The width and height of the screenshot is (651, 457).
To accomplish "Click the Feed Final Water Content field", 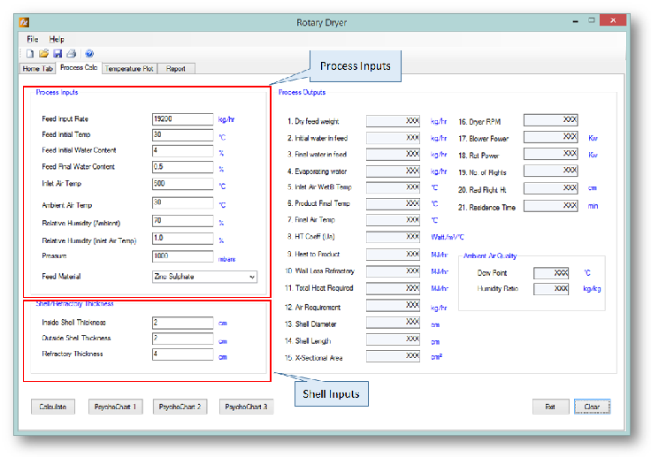I will tap(183, 167).
